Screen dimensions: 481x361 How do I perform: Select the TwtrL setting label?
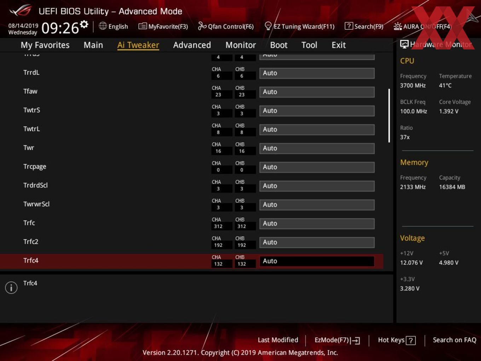[x=32, y=129]
